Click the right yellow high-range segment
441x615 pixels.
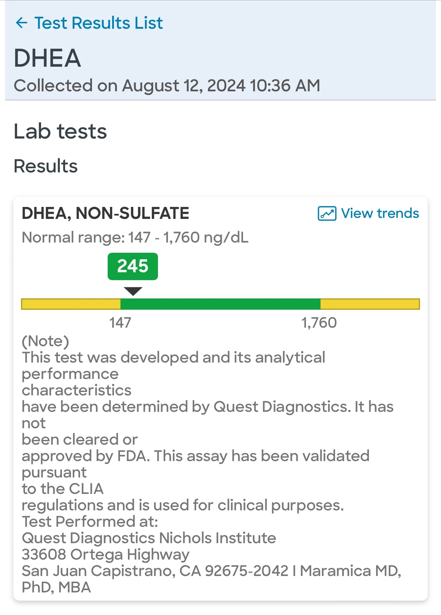click(x=370, y=304)
